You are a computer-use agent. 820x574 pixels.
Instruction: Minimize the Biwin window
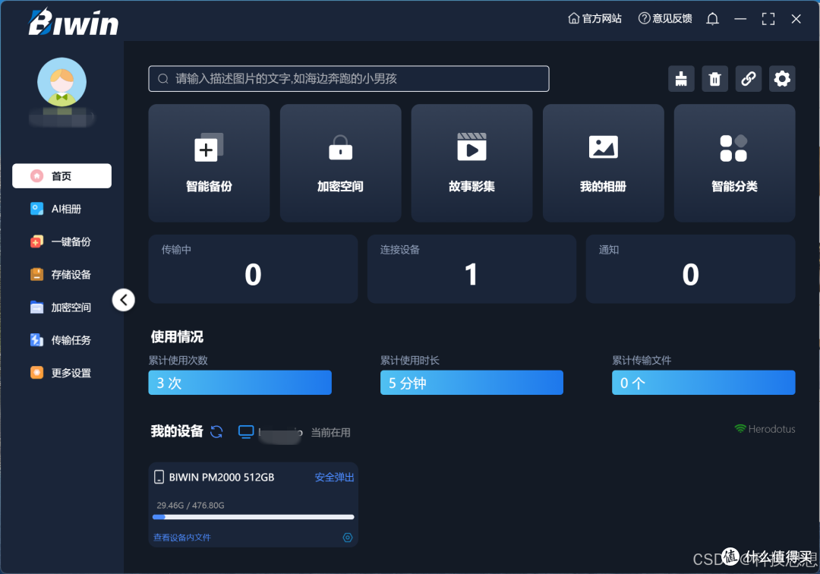[x=740, y=19]
